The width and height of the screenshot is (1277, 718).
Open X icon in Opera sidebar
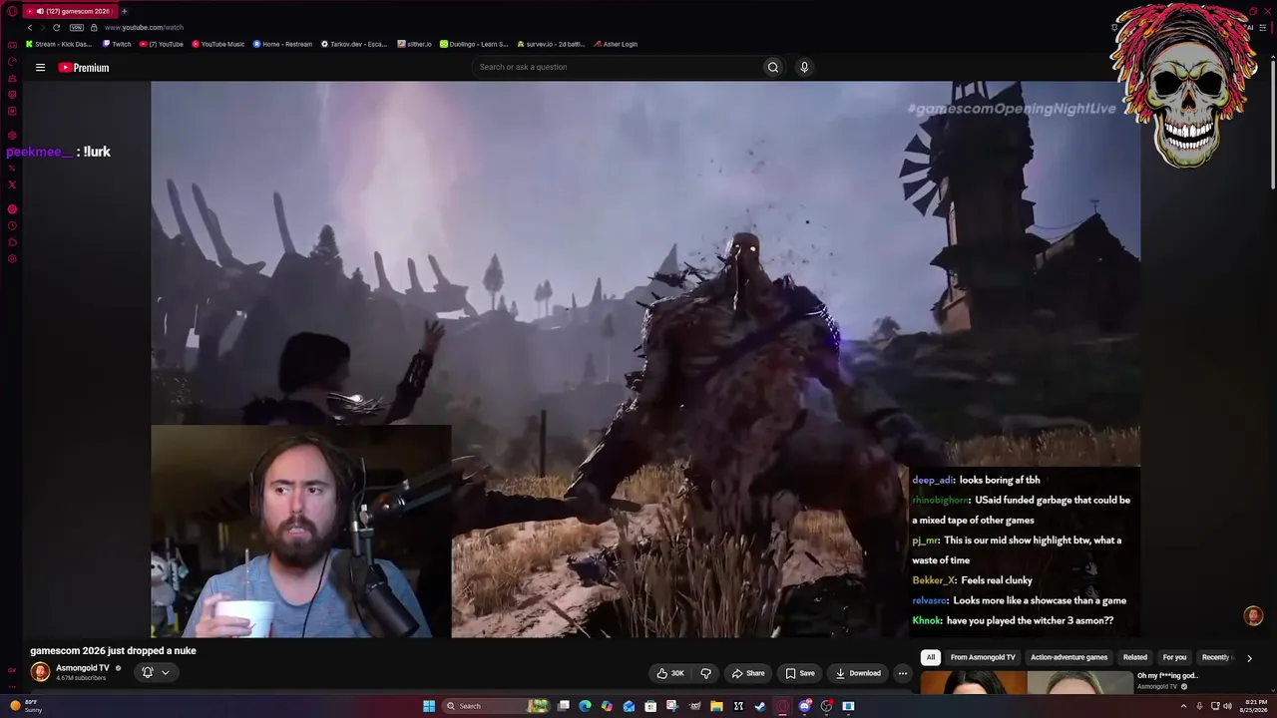12,184
